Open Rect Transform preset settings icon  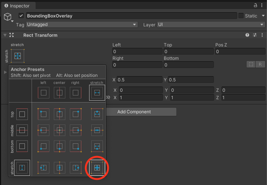(255, 35)
